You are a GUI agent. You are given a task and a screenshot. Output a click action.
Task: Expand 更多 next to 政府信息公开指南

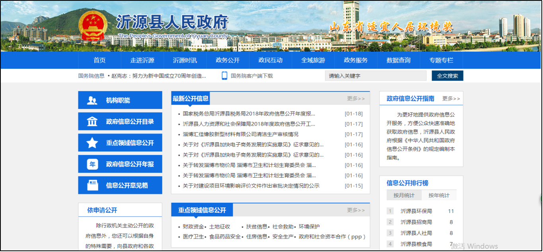[x=451, y=99]
